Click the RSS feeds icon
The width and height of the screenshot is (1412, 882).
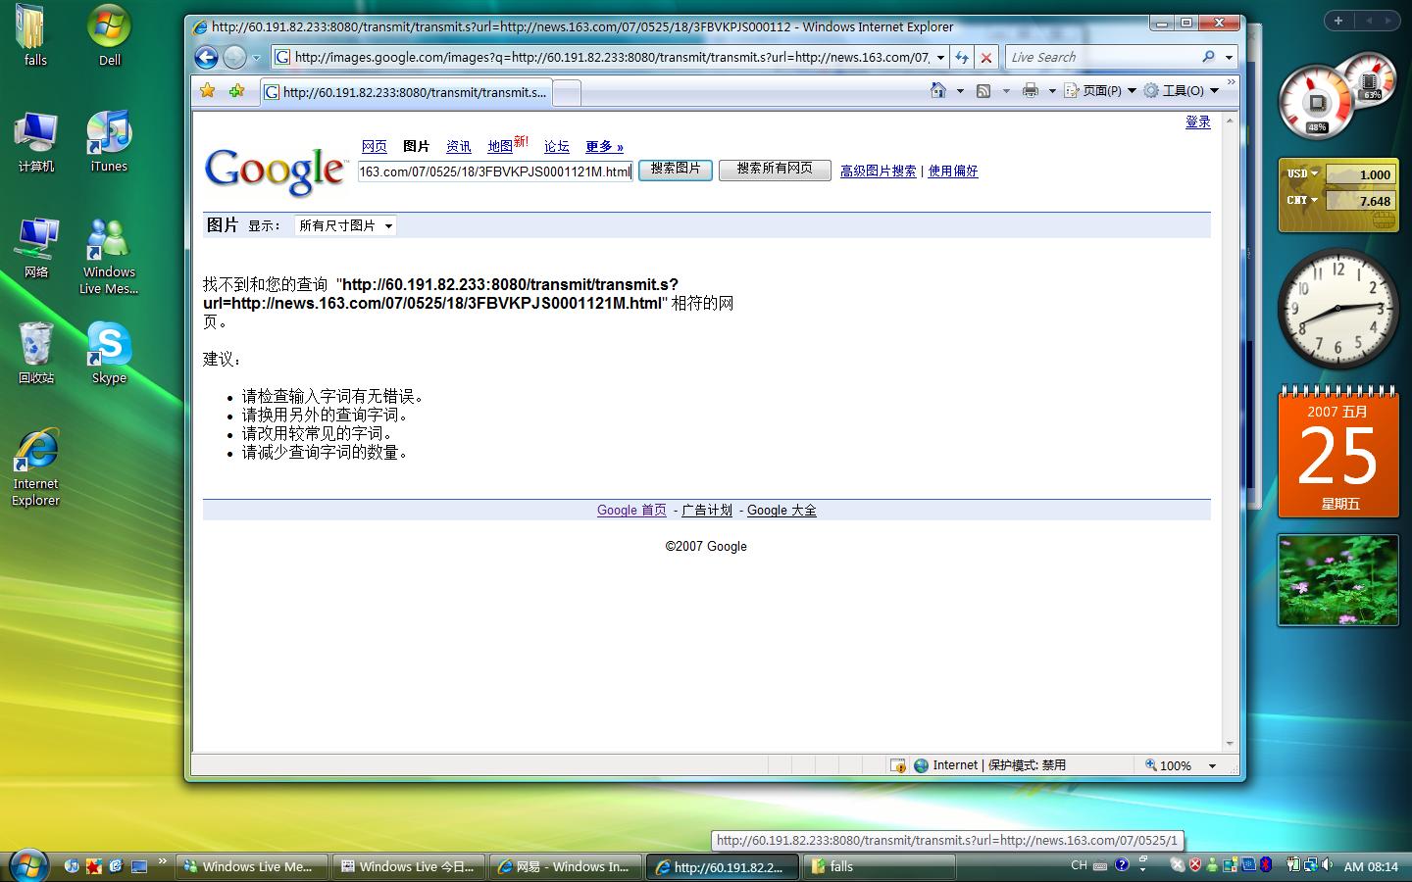pyautogui.click(x=983, y=91)
